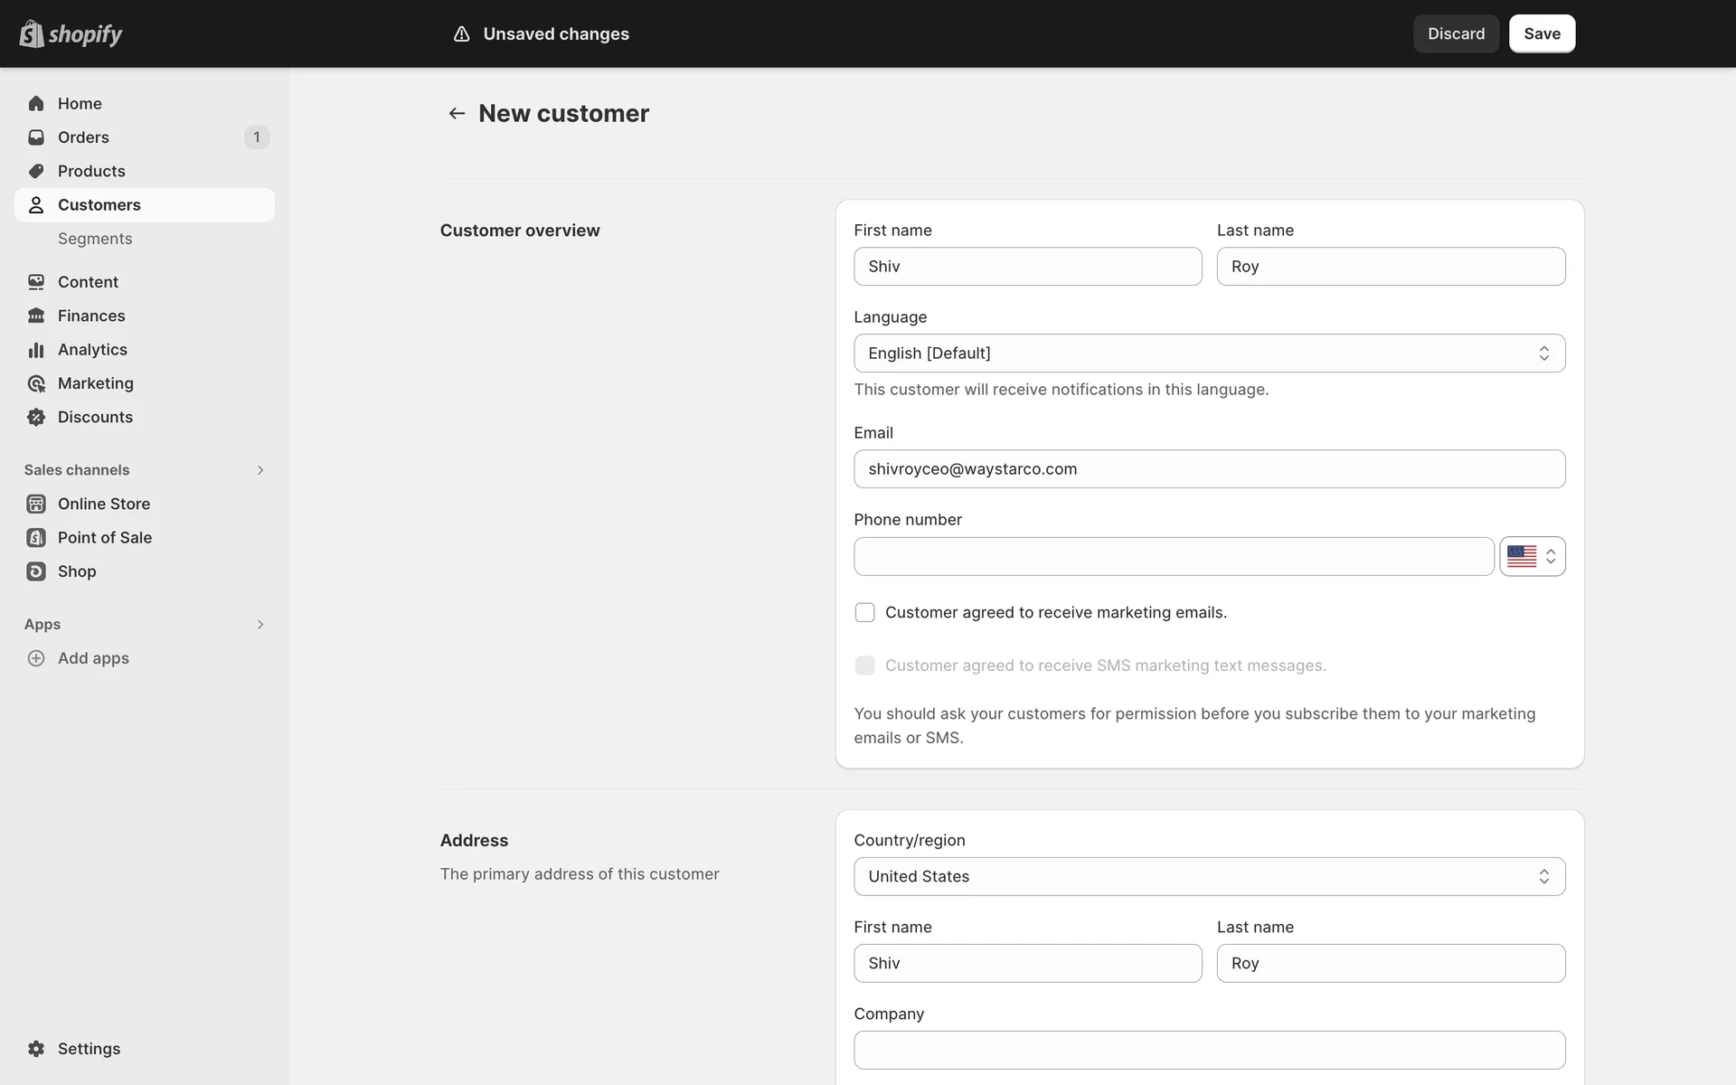Image resolution: width=1736 pixels, height=1085 pixels.
Task: Click the SMS marketing consent checkbox
Action: 864,665
